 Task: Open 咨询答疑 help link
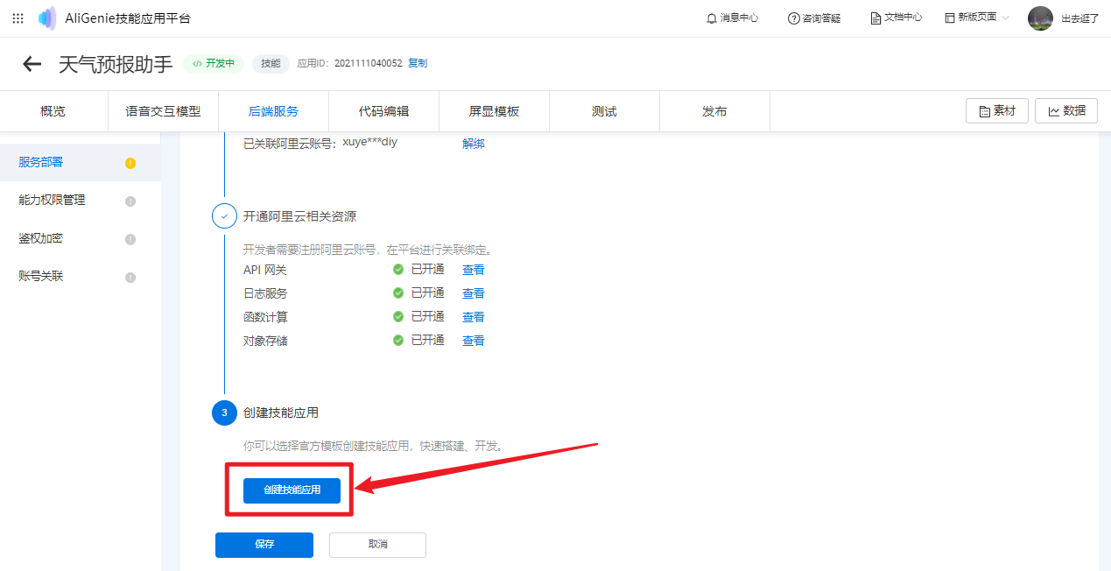[814, 18]
